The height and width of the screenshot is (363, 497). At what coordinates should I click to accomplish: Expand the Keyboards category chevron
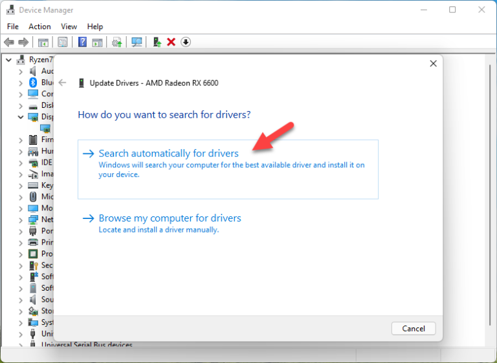tap(21, 186)
